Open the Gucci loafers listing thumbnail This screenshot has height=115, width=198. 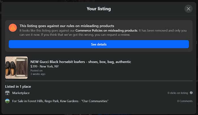click(16, 68)
